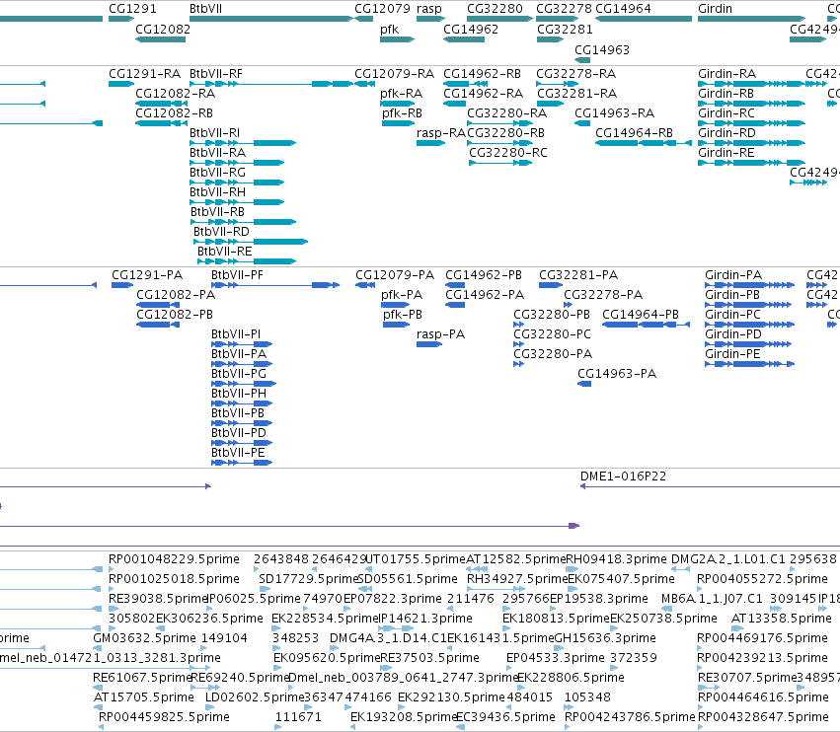The image size is (840, 732).
Task: Open protein CG12079-PA
Action: [x=394, y=274]
